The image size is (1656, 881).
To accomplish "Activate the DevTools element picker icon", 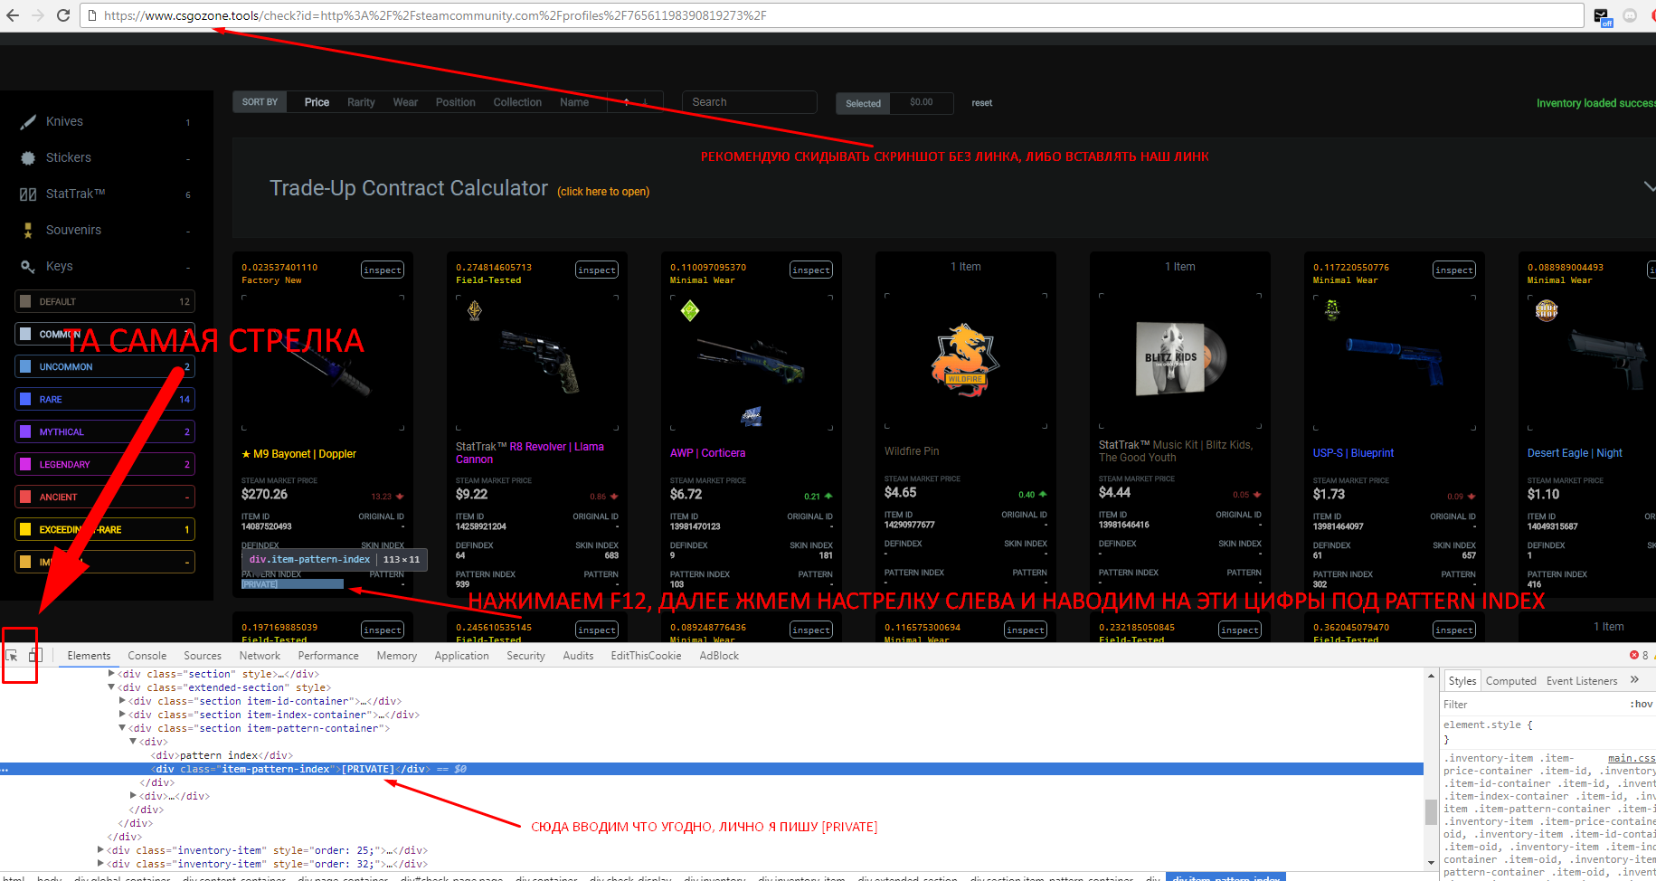I will tap(13, 656).
